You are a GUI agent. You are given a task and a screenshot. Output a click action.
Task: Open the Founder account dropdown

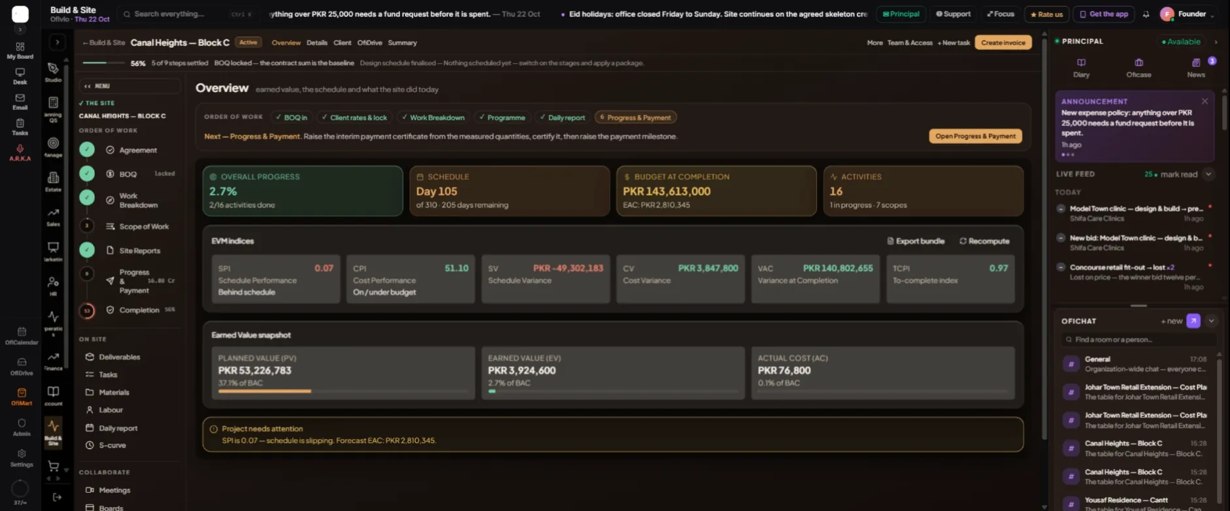point(1187,14)
